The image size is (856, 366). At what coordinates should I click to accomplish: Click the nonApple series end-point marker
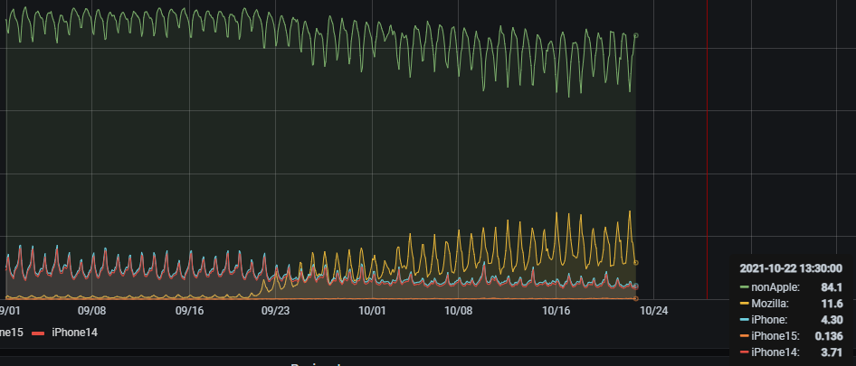click(636, 35)
